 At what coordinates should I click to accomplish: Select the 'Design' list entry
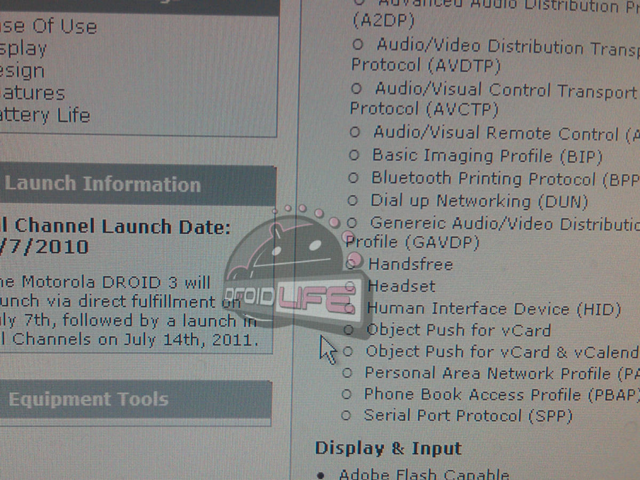[x=22, y=71]
